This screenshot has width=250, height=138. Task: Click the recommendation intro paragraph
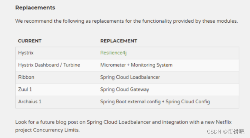point(126,21)
